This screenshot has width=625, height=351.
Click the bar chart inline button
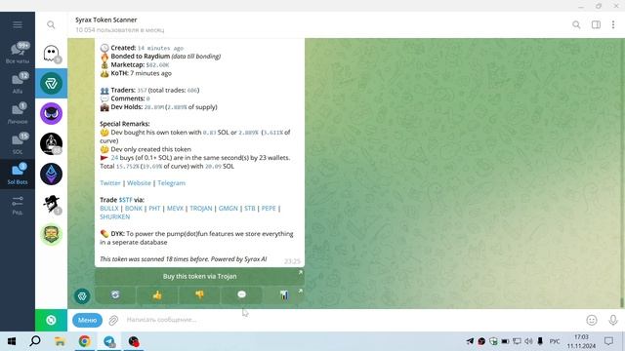(x=284, y=294)
